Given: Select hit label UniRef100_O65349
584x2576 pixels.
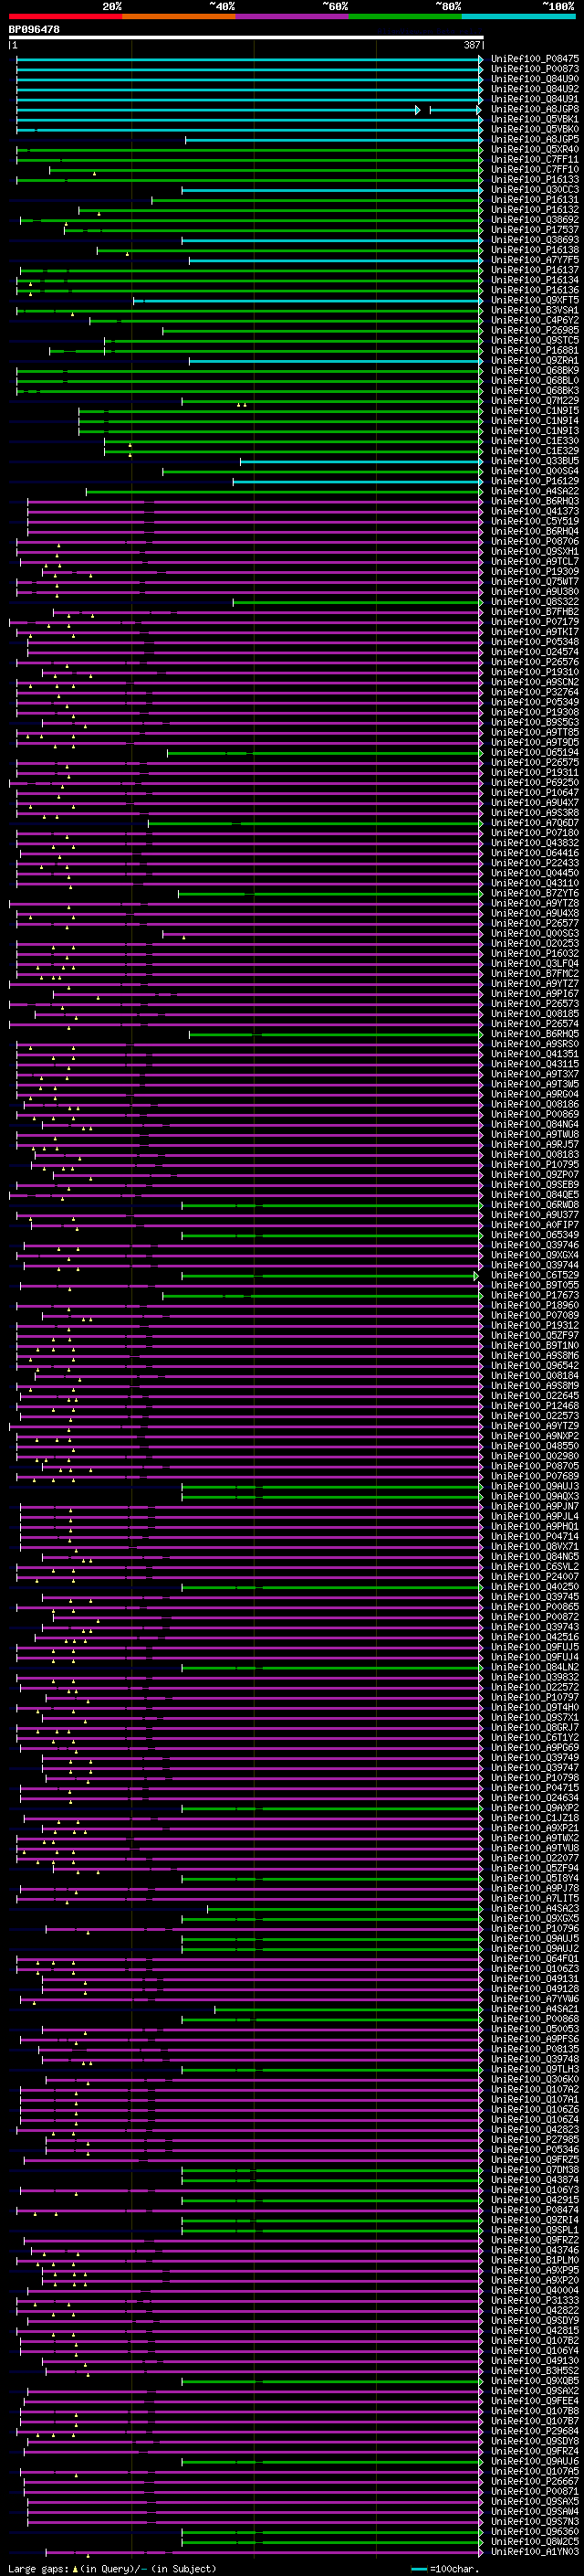Looking at the screenshot, I should tap(534, 1235).
